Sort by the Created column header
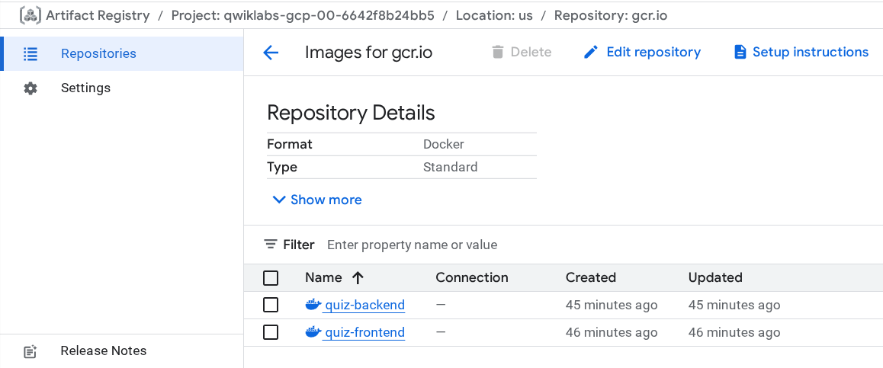Image resolution: width=883 pixels, height=368 pixels. coord(591,277)
